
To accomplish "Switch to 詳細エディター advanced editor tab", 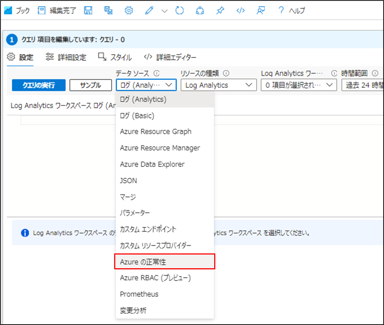I will pyautogui.click(x=170, y=57).
